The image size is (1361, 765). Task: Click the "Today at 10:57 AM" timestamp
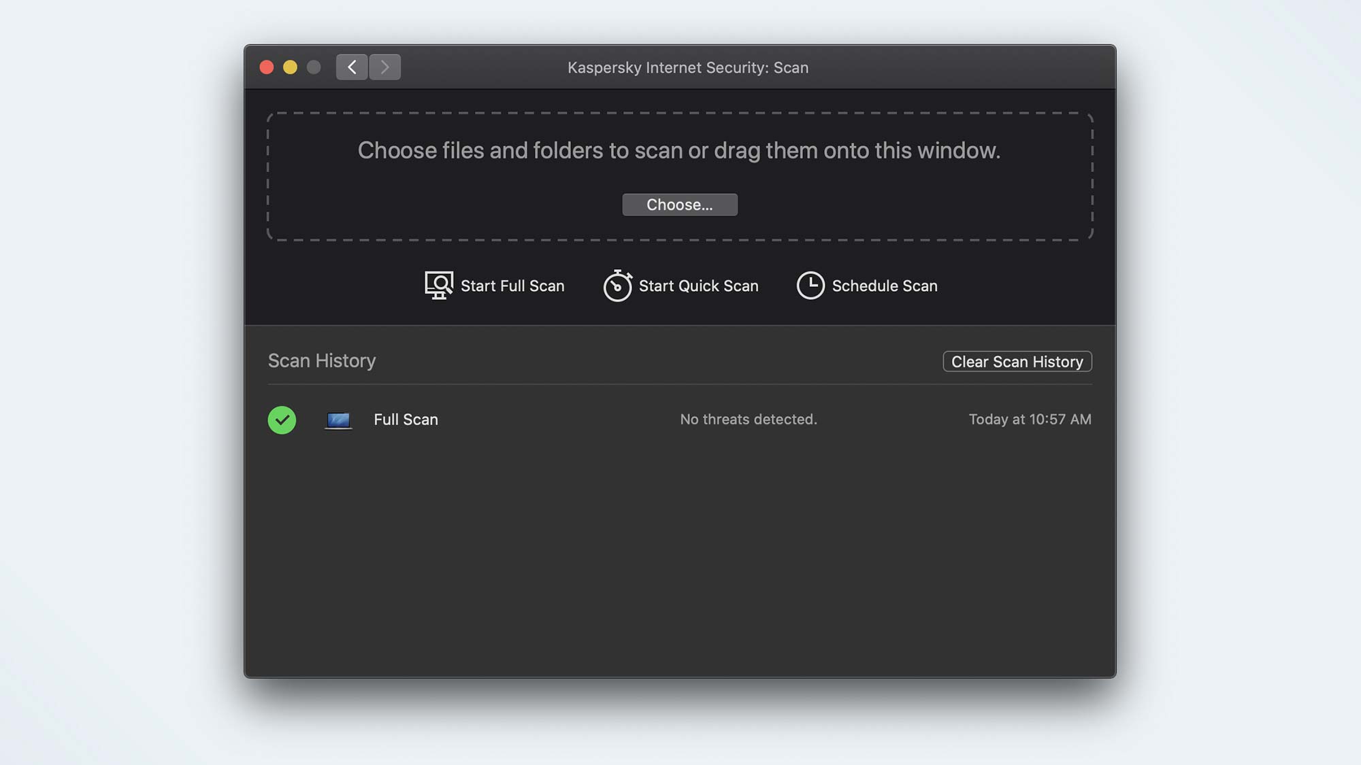pyautogui.click(x=1030, y=420)
